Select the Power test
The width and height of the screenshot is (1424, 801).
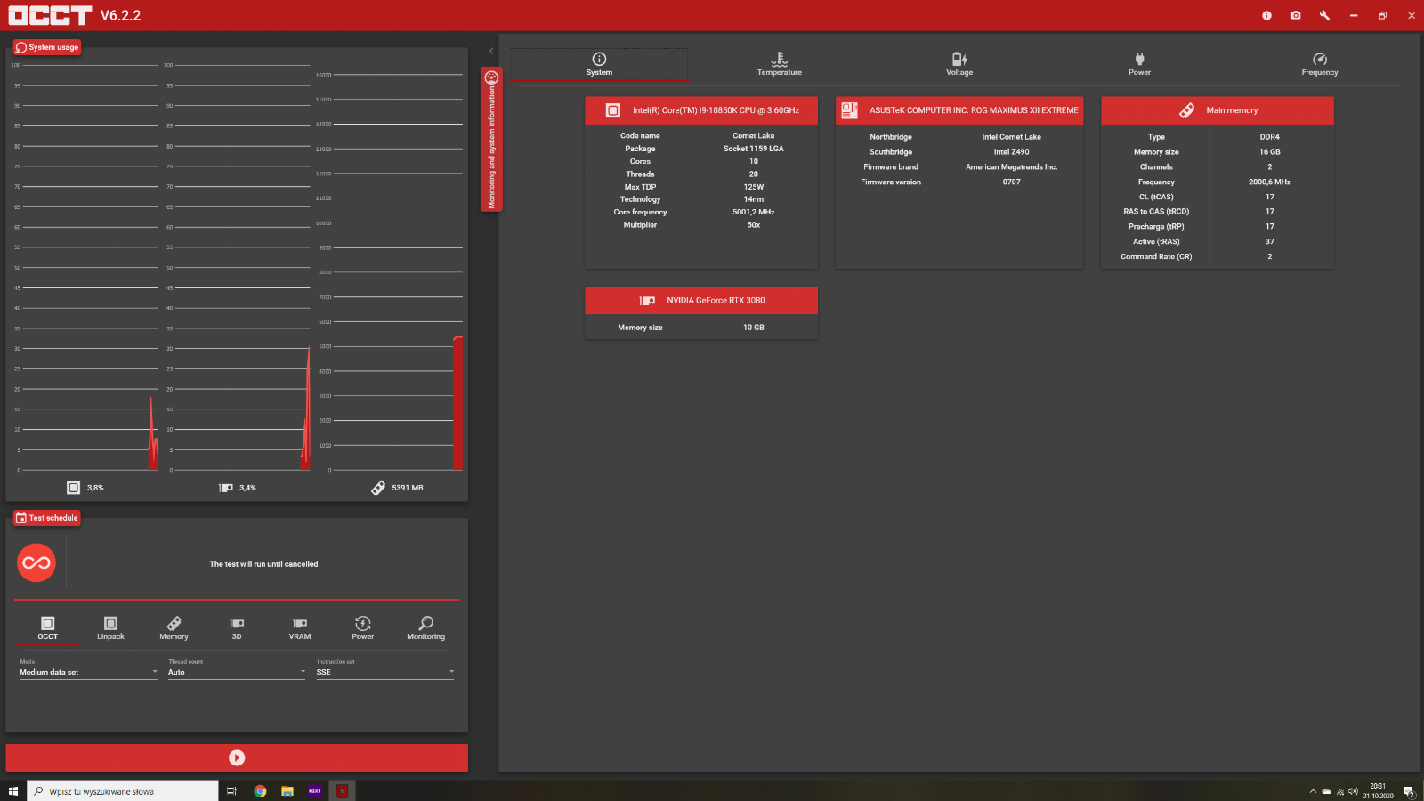[x=363, y=628]
